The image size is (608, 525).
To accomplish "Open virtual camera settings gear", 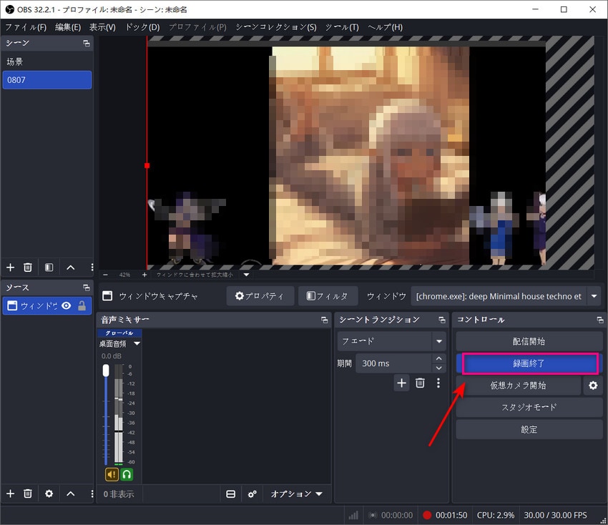I will tap(593, 386).
